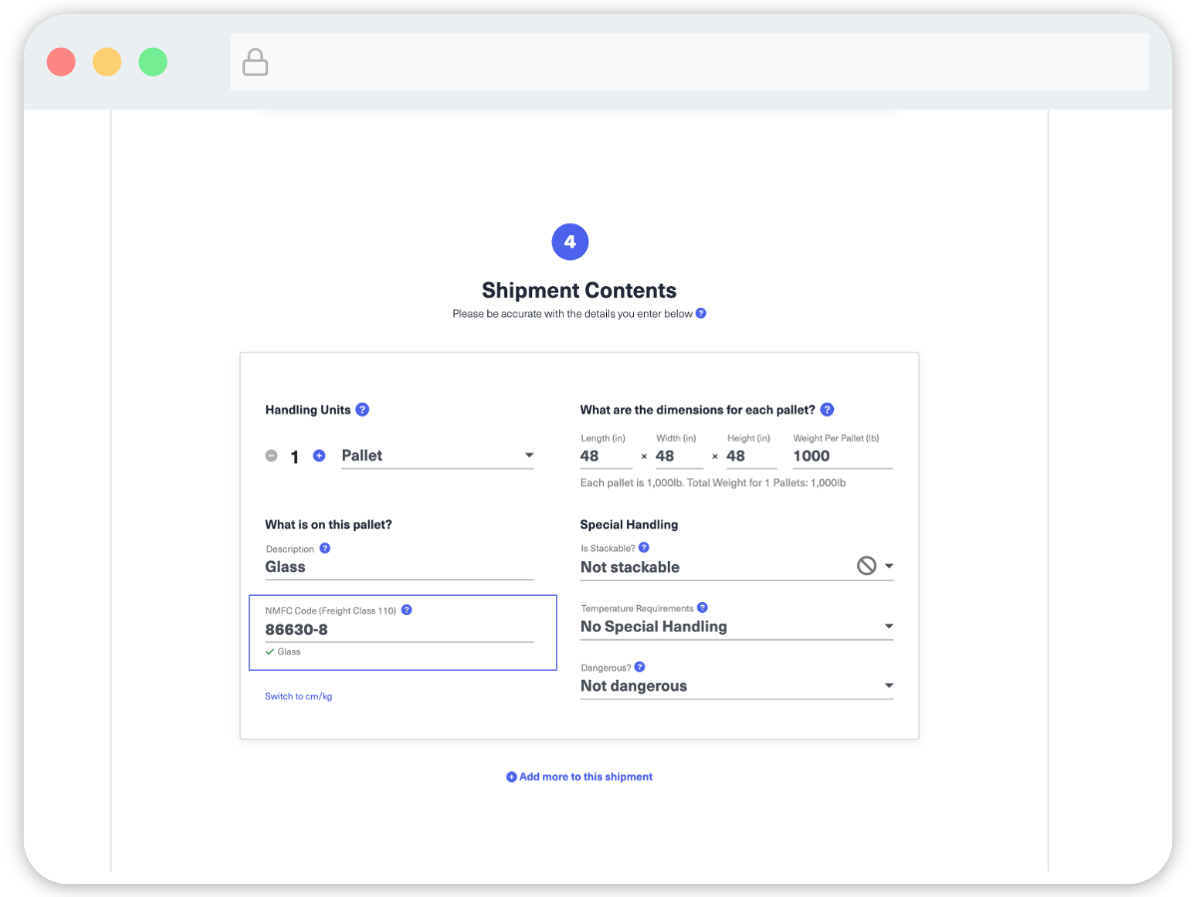
Task: Increase handling units with plus button
Action: tap(319, 455)
